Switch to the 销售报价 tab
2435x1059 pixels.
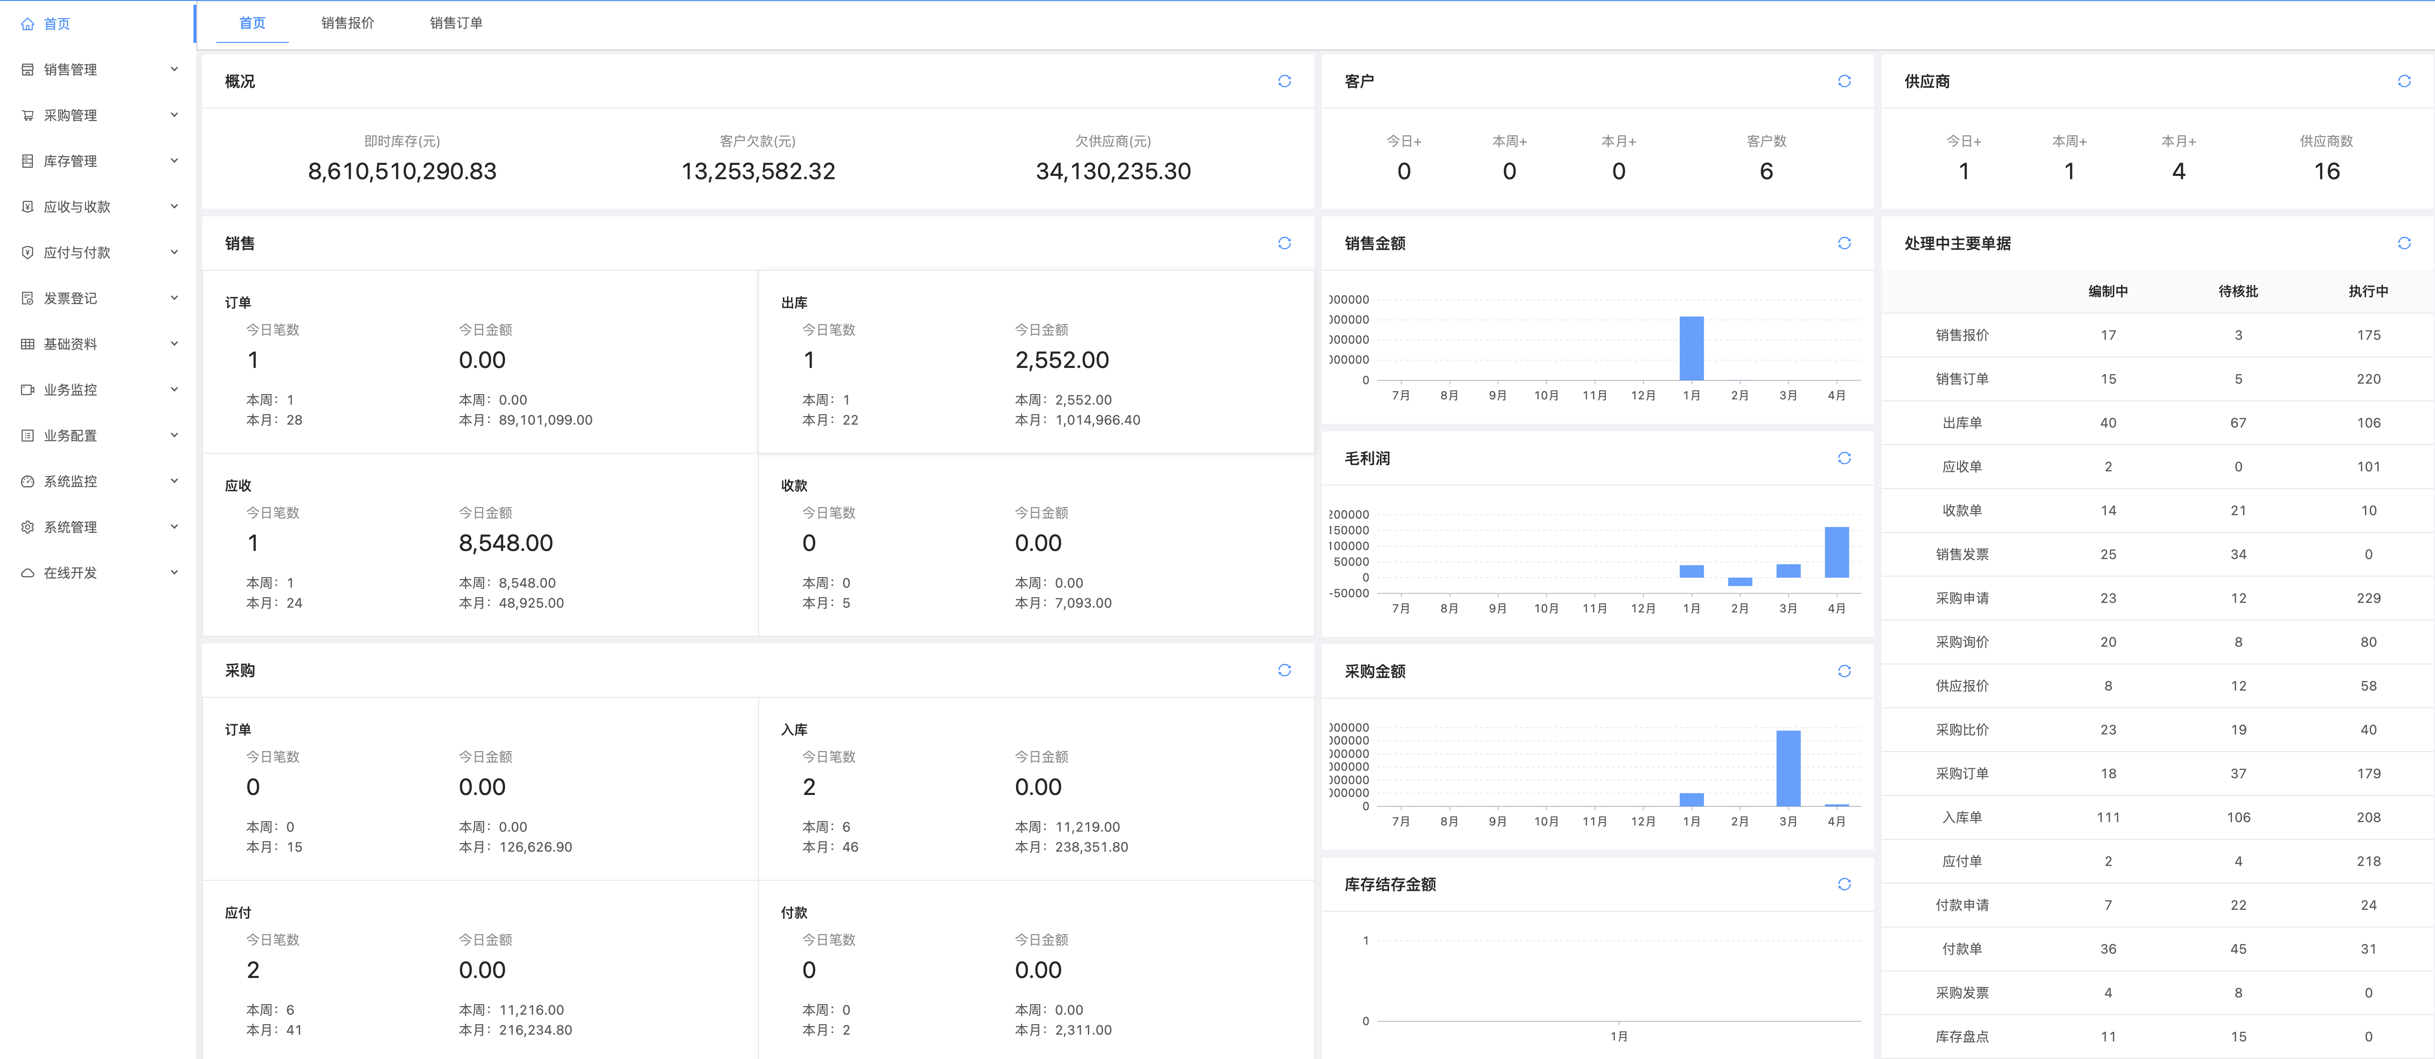tap(348, 23)
